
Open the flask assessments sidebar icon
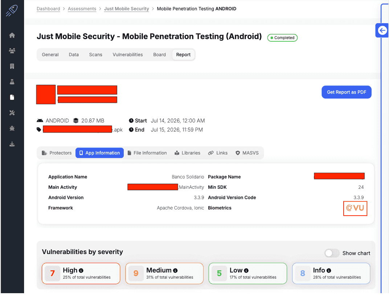pos(12,82)
